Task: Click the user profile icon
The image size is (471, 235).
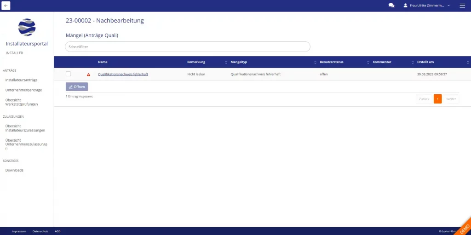Action: coord(405,6)
